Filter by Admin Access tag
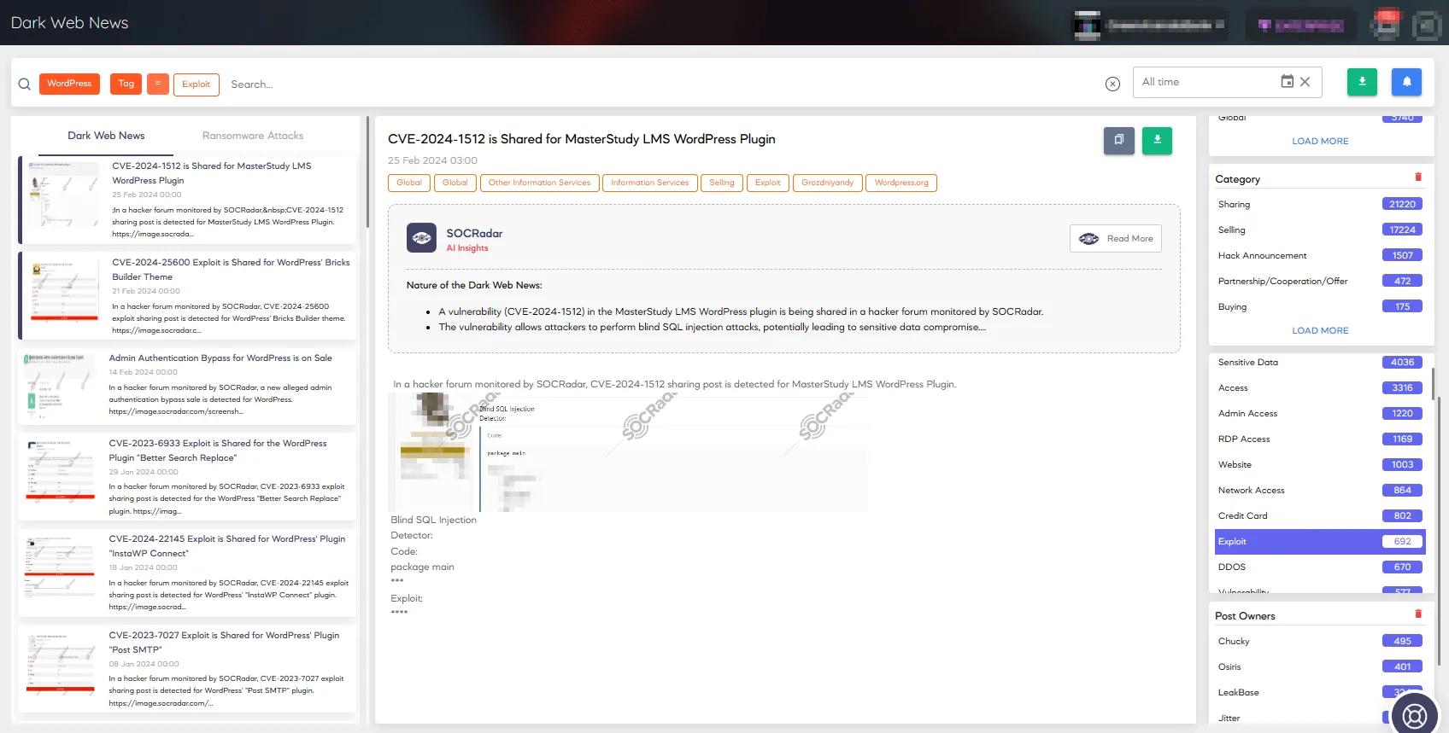 tap(1320, 414)
